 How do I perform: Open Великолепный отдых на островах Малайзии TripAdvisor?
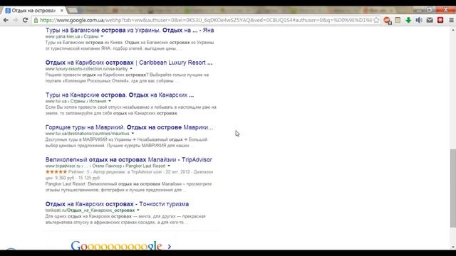click(x=128, y=159)
